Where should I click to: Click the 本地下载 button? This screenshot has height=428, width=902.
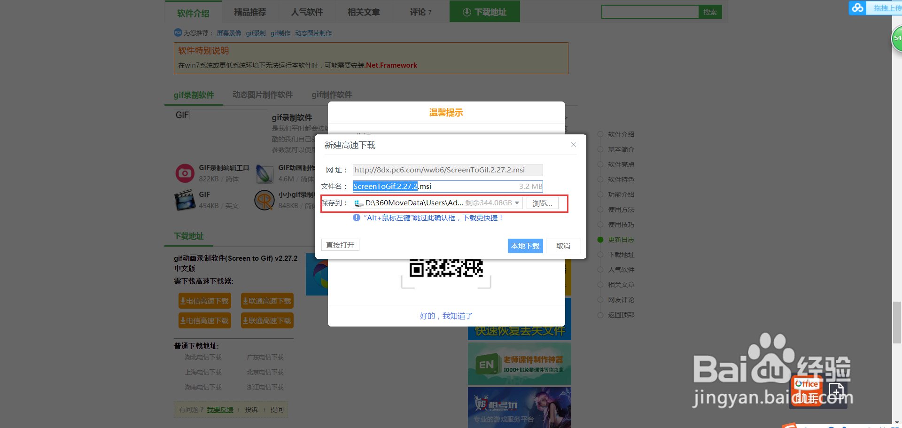pyautogui.click(x=525, y=246)
